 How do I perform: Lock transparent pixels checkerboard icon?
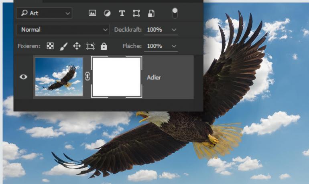(50, 46)
